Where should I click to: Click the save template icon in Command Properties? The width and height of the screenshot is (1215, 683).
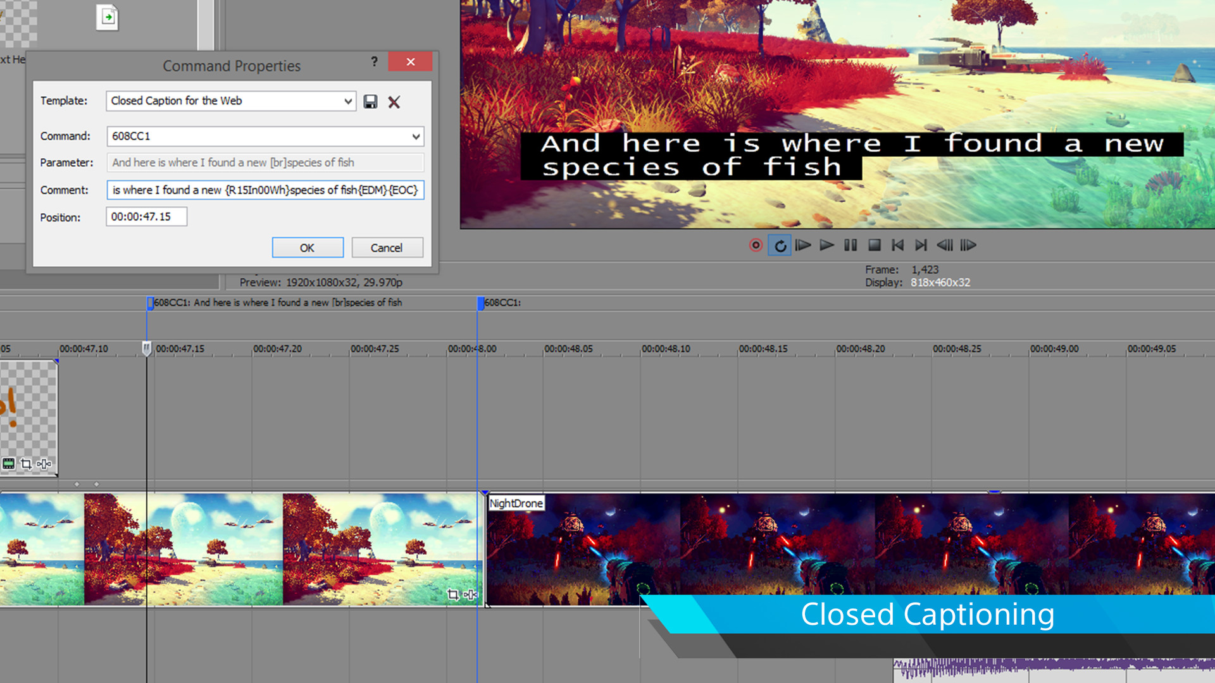[370, 100]
